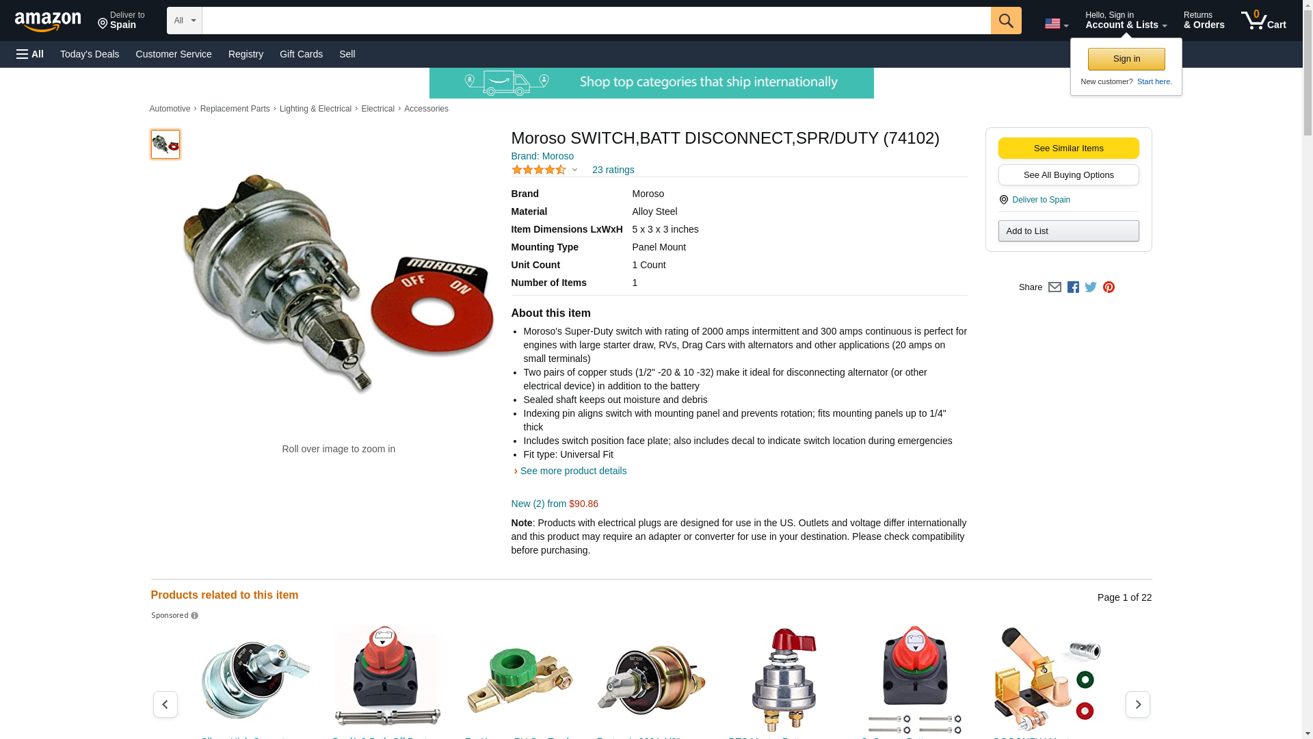Expand See more product details
Viewport: 1313px width, 739px height.
573,471
